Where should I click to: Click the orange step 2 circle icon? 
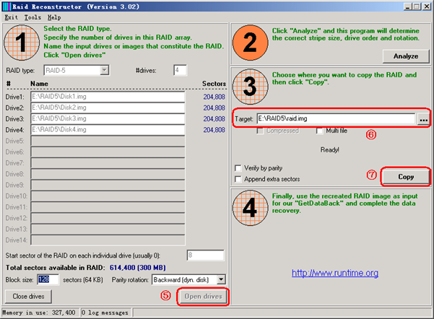coord(250,43)
